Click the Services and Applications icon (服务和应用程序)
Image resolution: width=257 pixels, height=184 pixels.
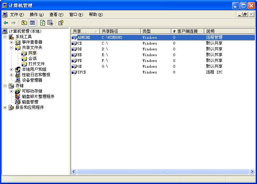(x=11, y=107)
